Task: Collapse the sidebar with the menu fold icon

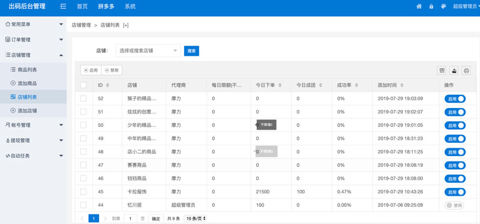Action: [63, 6]
